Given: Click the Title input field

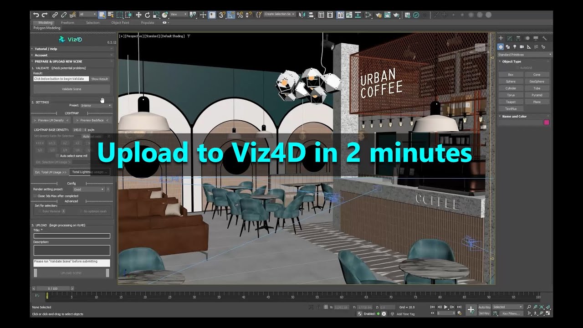Looking at the screenshot, I should [x=72, y=236].
